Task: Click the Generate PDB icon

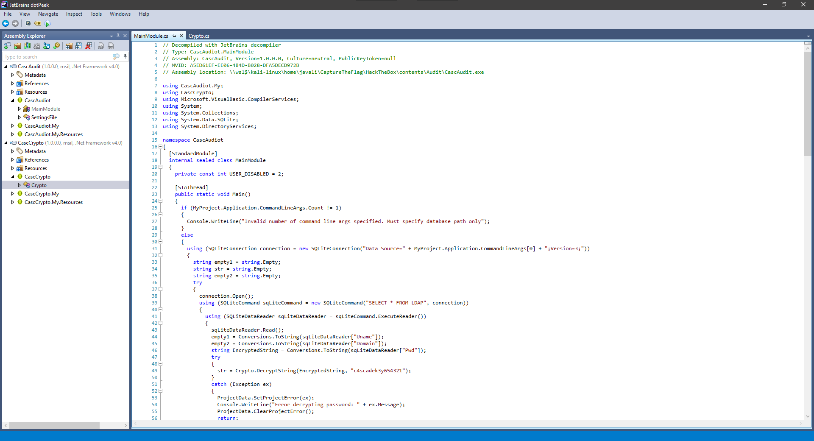Action: point(111,46)
